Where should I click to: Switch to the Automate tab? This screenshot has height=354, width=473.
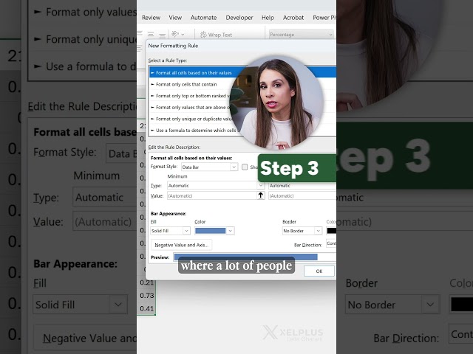pyautogui.click(x=204, y=18)
